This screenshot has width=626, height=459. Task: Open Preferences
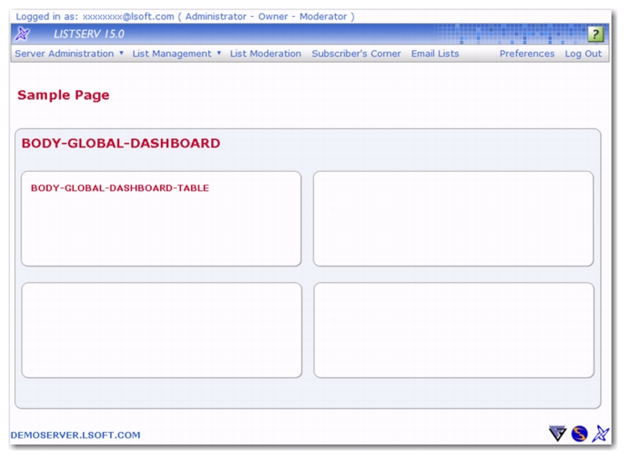pyautogui.click(x=527, y=54)
